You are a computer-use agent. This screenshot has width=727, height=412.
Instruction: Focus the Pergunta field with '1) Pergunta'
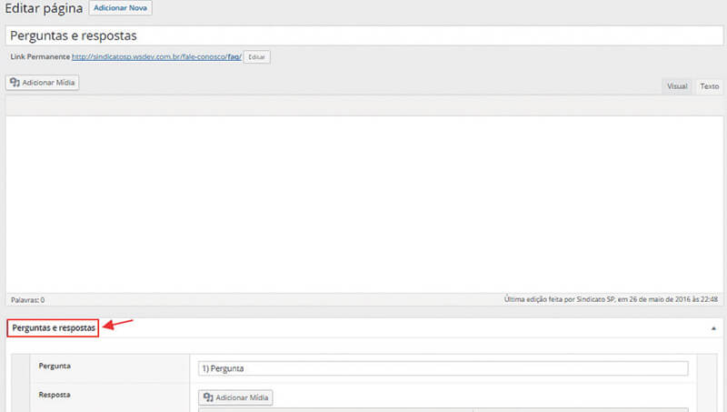pos(443,368)
